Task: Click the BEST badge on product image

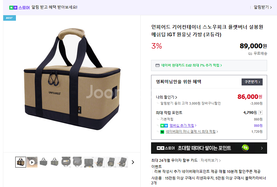Action: coord(10,18)
